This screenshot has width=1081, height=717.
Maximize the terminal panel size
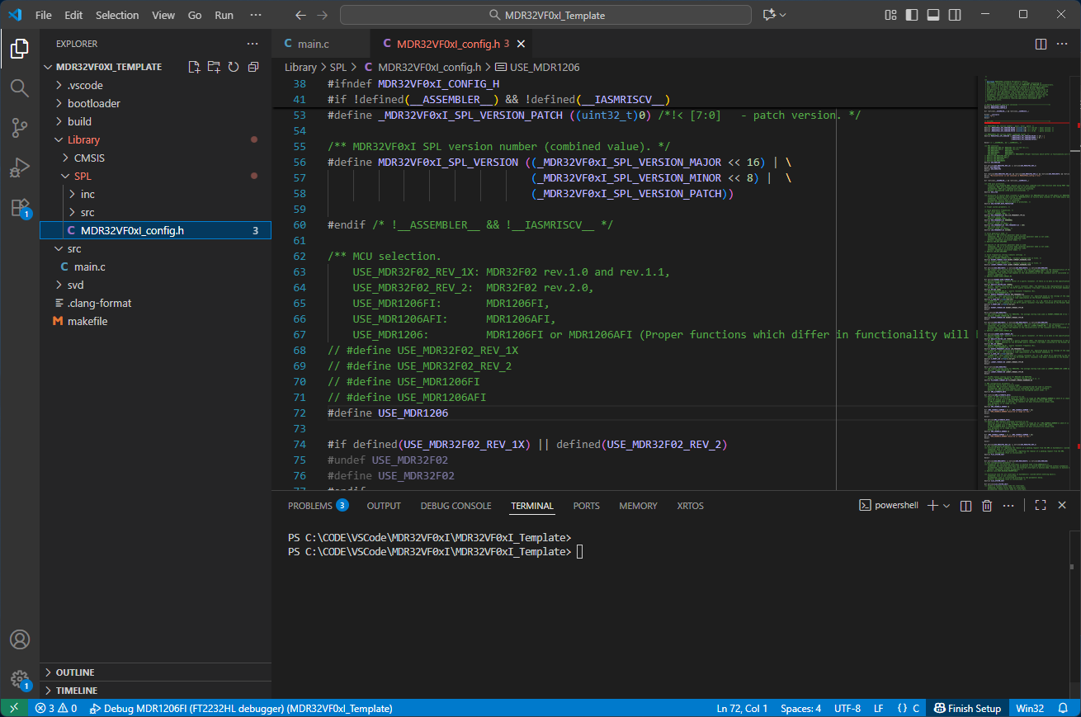[x=1041, y=506]
